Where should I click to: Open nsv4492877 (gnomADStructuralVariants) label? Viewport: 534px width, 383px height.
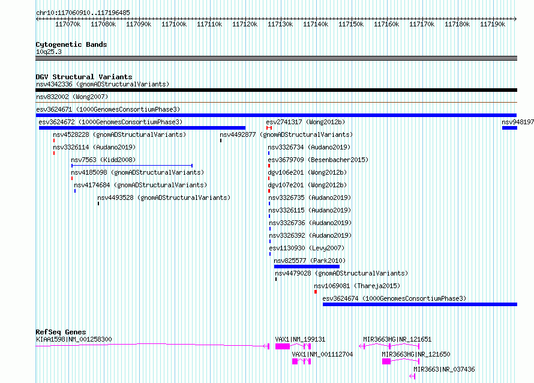click(286, 134)
